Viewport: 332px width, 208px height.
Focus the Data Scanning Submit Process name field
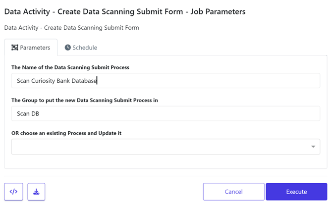(x=166, y=81)
